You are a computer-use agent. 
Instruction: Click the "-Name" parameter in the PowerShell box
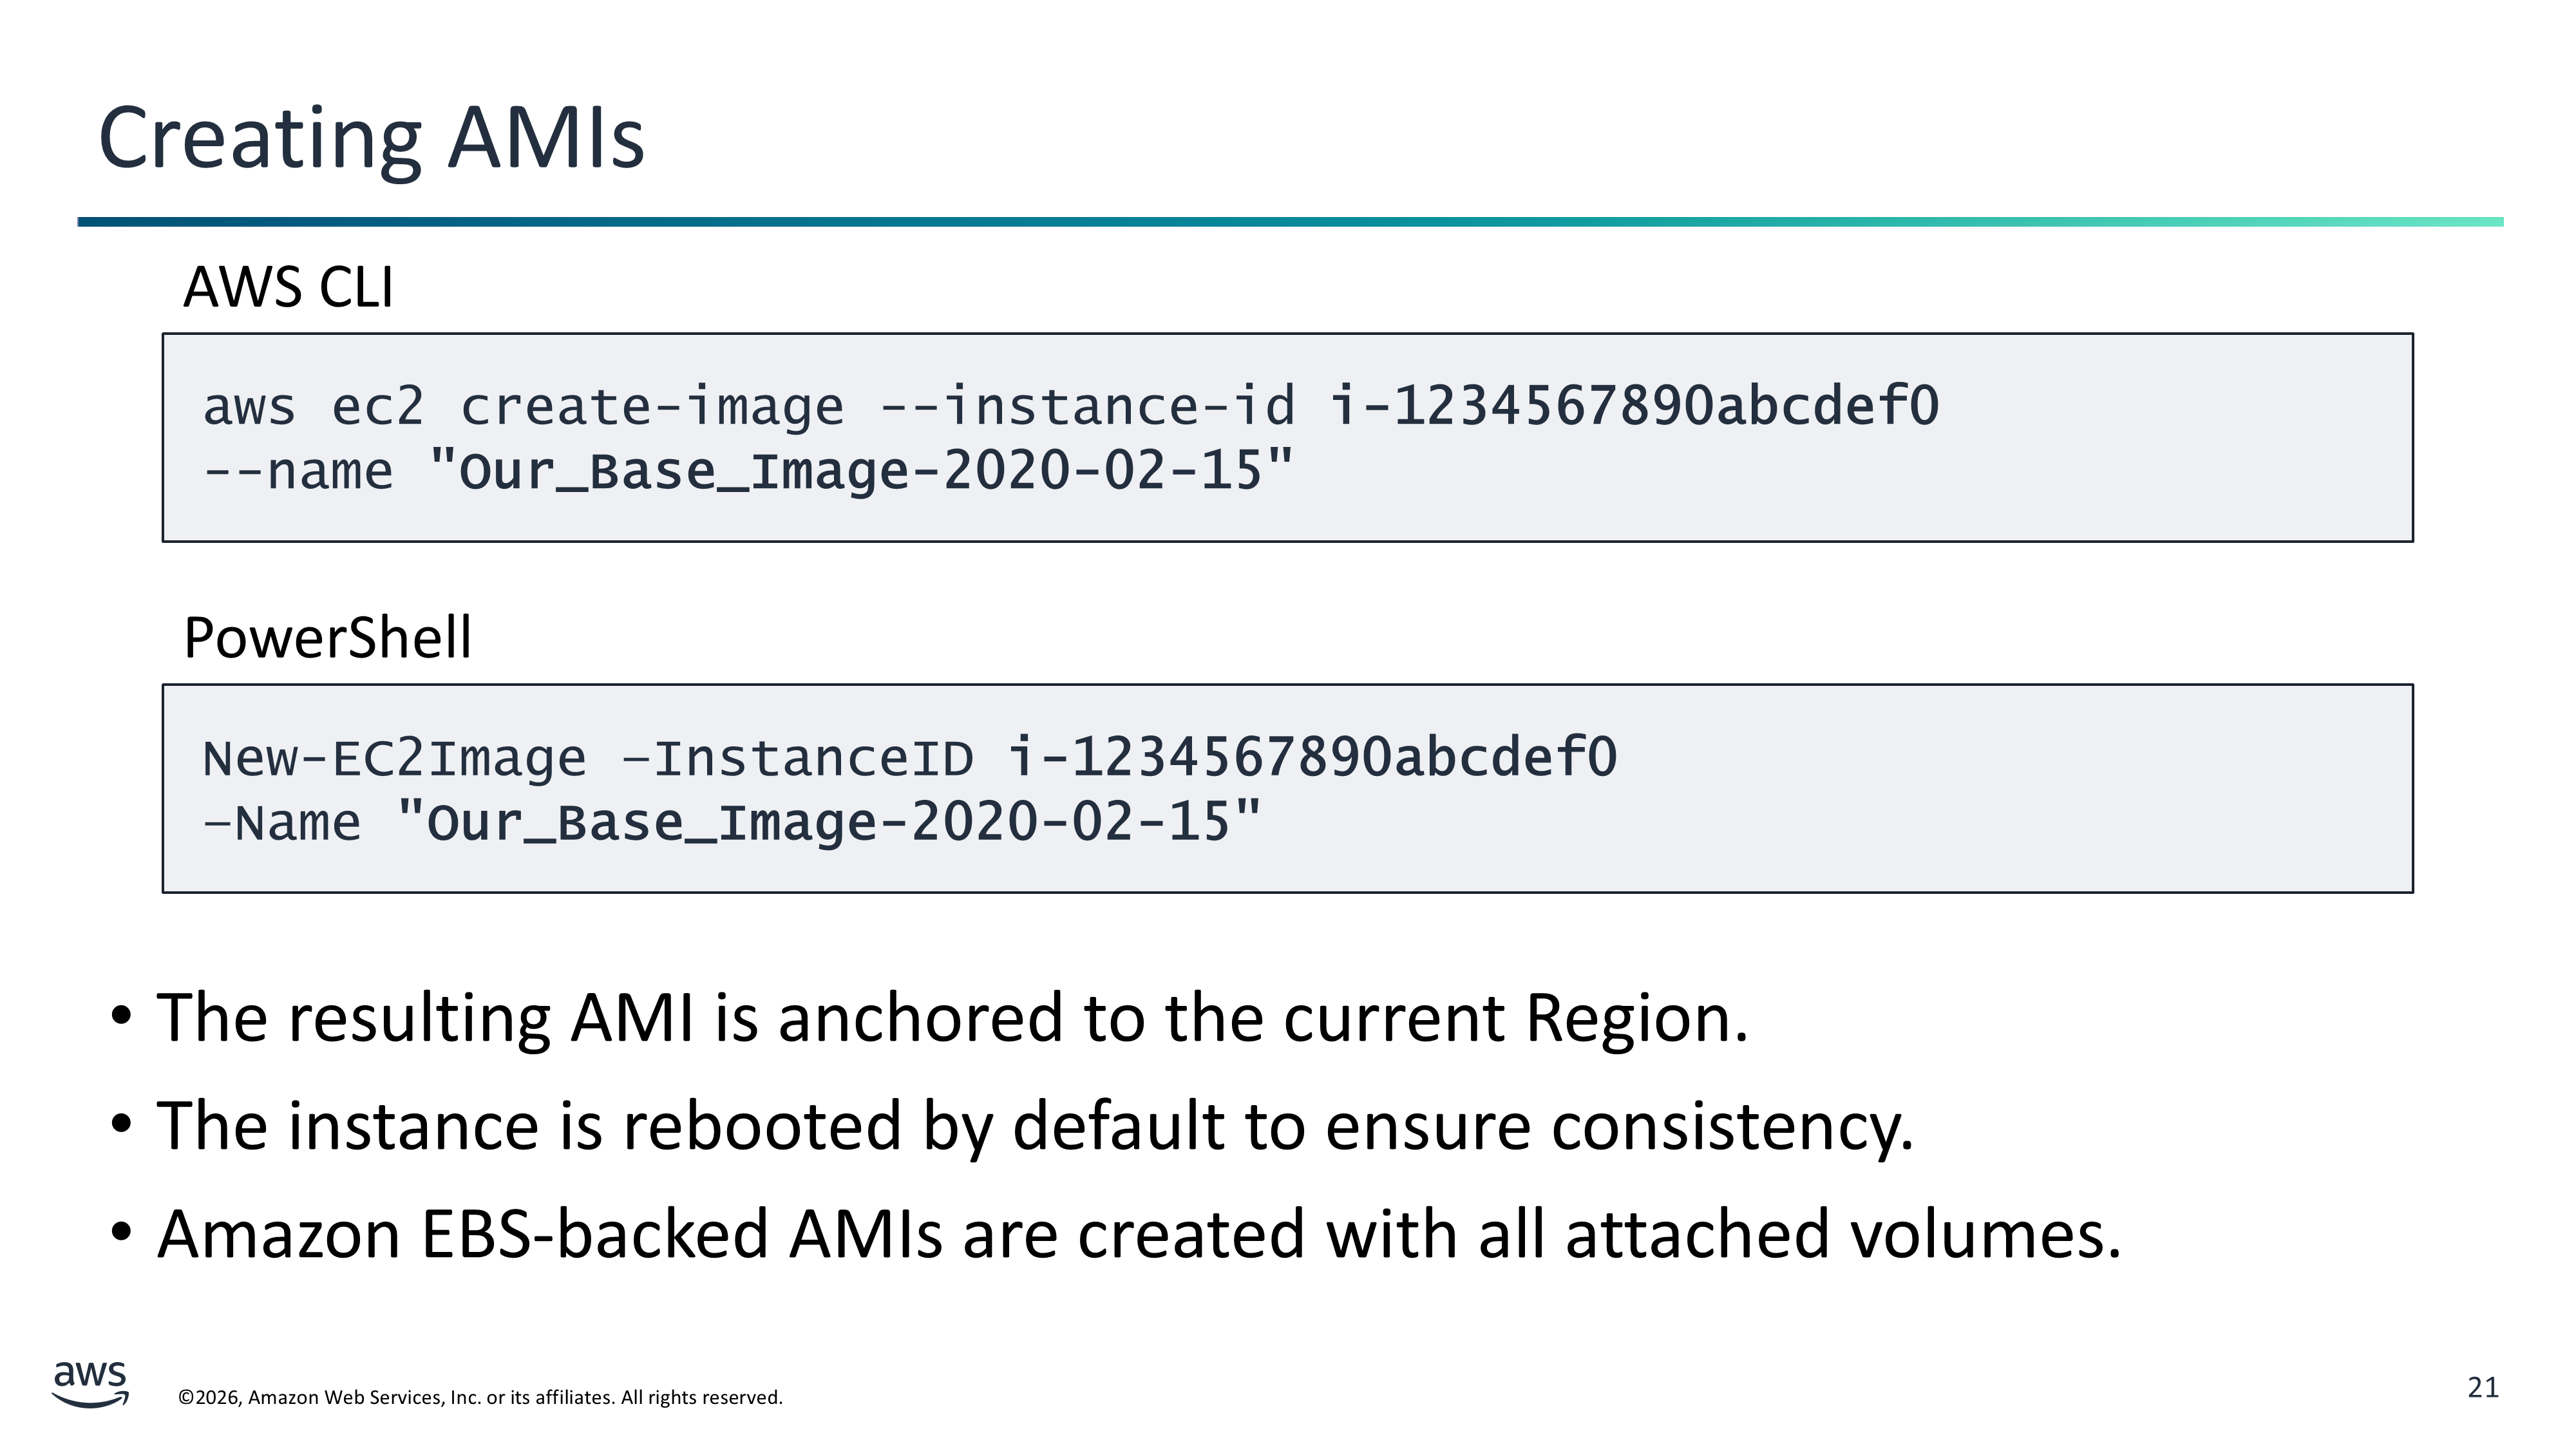pyautogui.click(x=282, y=824)
